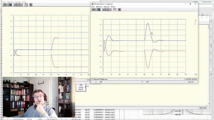Minimize the front plot window
Viewport: 214px width, 120px height.
(x=185, y=4)
